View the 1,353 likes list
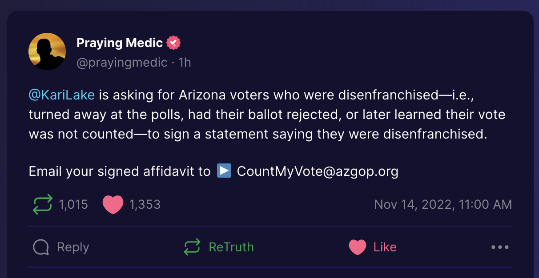 click(x=145, y=204)
